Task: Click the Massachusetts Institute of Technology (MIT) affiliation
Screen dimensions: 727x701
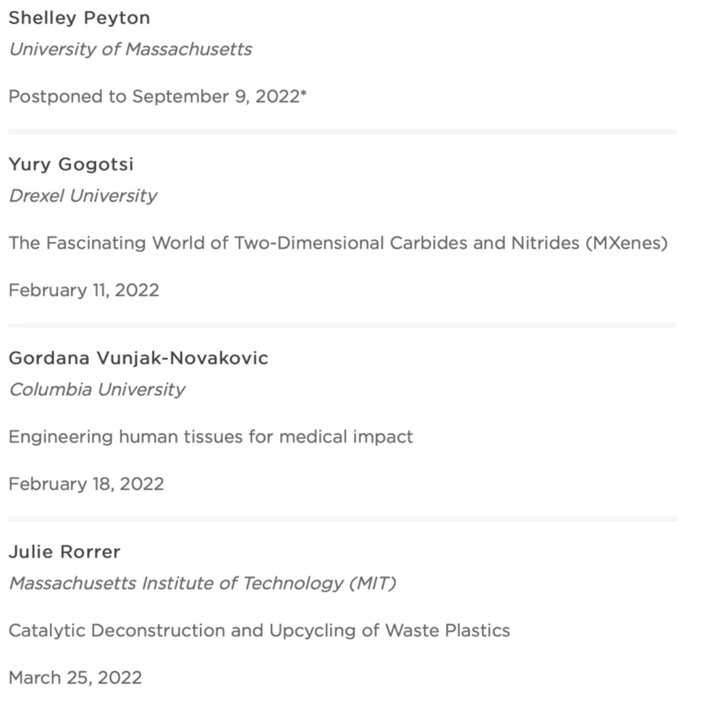Action: point(203,583)
